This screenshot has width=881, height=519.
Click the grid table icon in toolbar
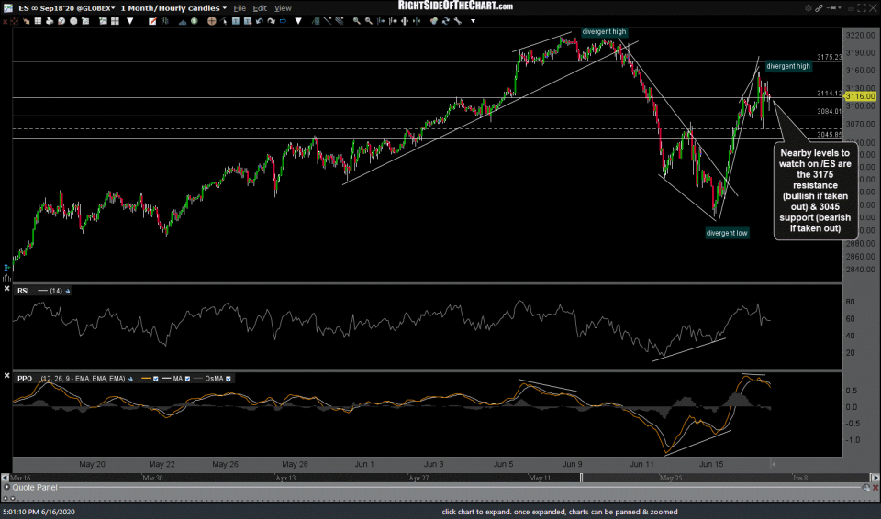pos(38,21)
